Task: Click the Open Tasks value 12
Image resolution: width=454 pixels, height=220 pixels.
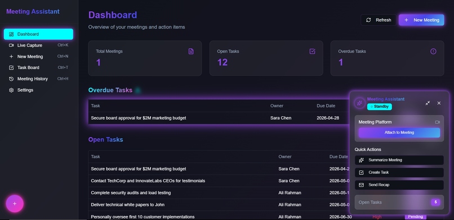Action: point(222,62)
